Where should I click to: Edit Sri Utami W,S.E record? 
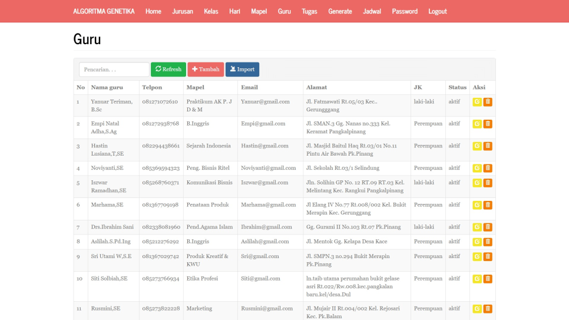tap(477, 256)
